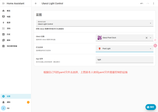Click the 通知 bell notification icon
The height and width of the screenshot is (112, 158).
coord(3,102)
